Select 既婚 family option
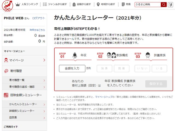Screen dimensions: 175x131 click(x=121, y=69)
